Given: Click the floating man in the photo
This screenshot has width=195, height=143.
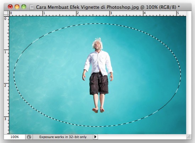Looking at the screenshot, I should coord(98,75).
